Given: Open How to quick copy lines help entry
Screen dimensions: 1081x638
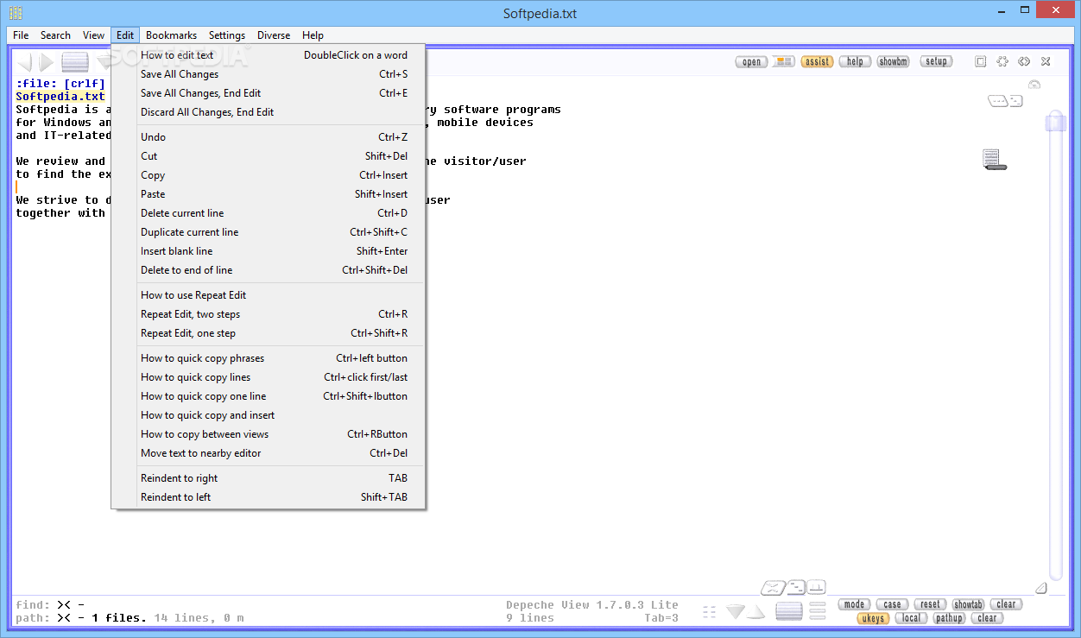Looking at the screenshot, I should click(269, 377).
